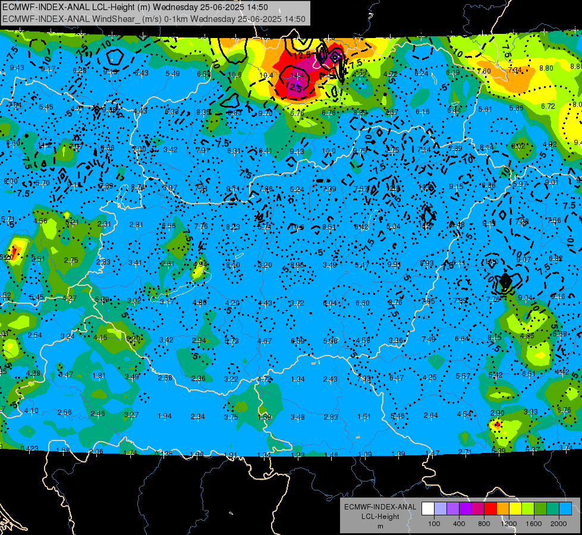Click the grid value 5.57
Image resolution: width=582 pixels, height=535 pixels.
pos(463,376)
